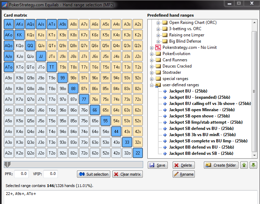Click the blue arrow icon of Jackpot BU - (25bb)

[165, 91]
